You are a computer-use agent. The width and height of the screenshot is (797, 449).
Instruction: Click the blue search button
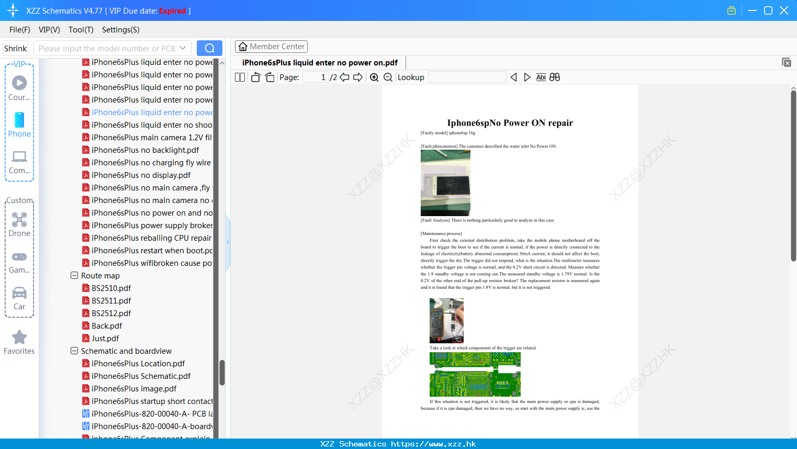pos(209,48)
